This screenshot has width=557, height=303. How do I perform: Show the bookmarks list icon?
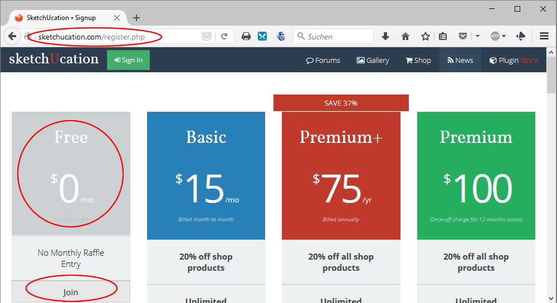coord(443,37)
